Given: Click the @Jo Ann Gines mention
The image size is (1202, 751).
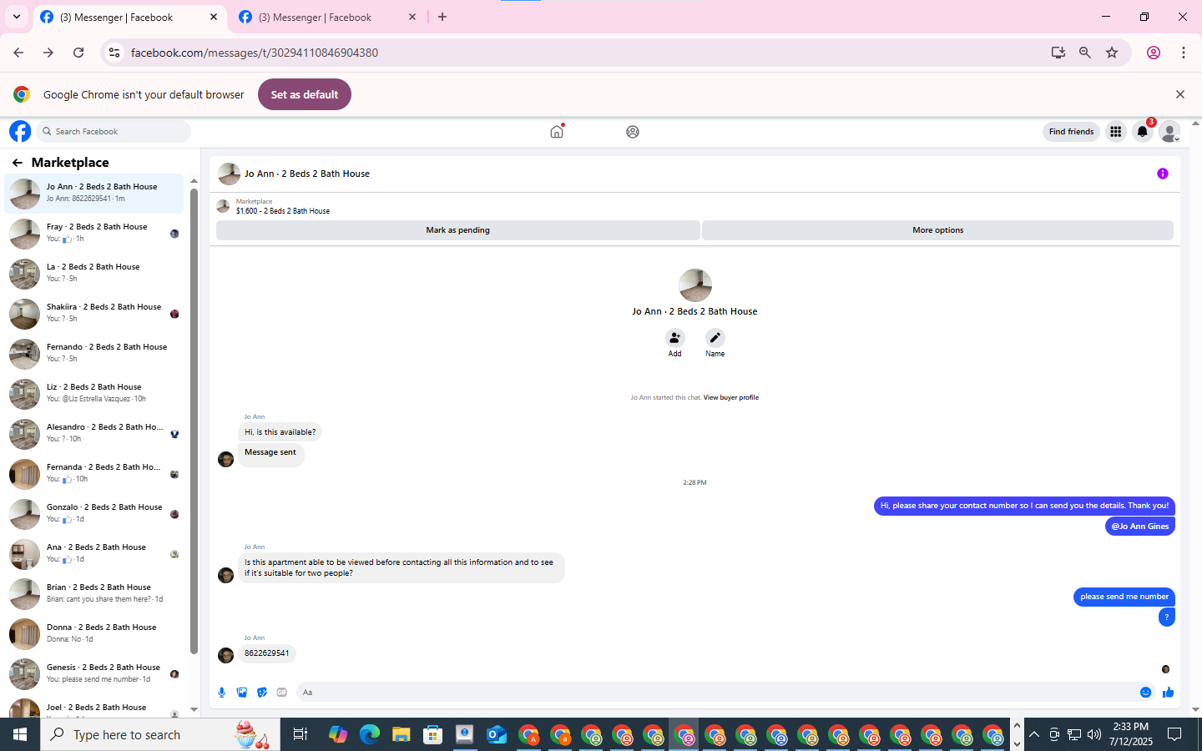Looking at the screenshot, I should [1140, 527].
